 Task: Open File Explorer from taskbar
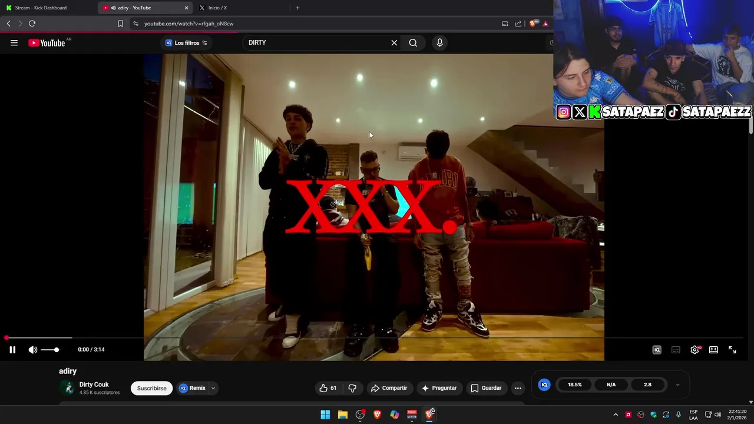[x=343, y=415]
